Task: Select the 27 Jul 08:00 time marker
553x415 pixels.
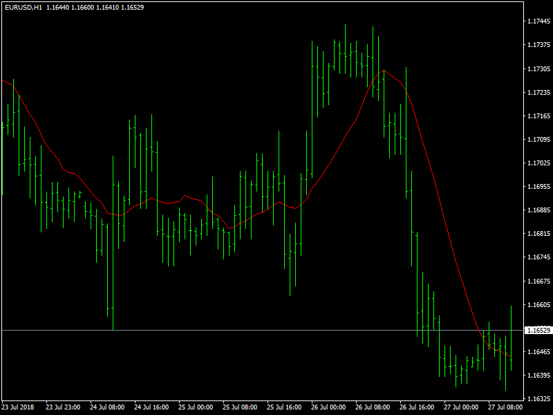Action: (505, 407)
